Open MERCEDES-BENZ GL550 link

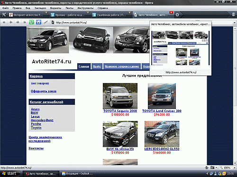tap(162, 149)
